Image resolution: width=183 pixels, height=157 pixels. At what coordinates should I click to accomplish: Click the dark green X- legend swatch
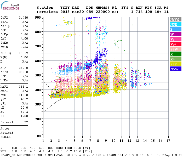176,54
